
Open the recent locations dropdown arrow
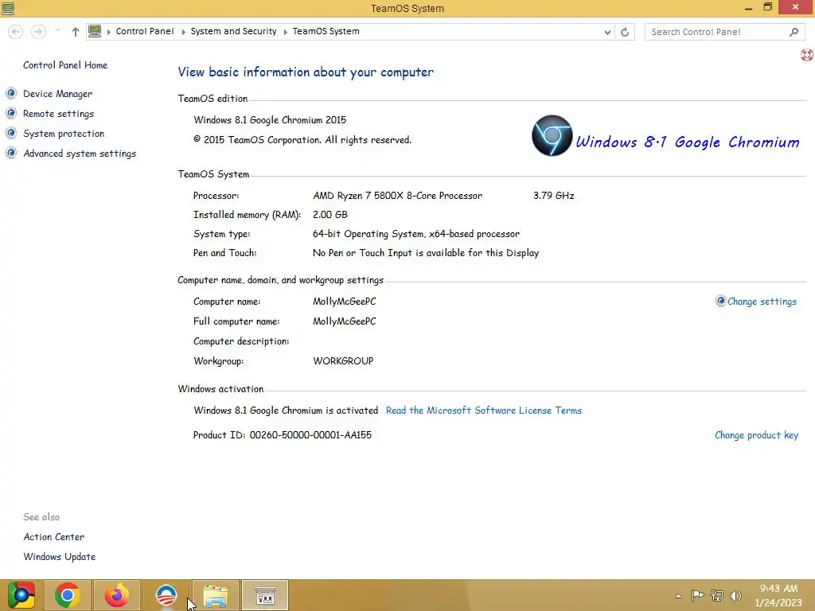tap(57, 31)
